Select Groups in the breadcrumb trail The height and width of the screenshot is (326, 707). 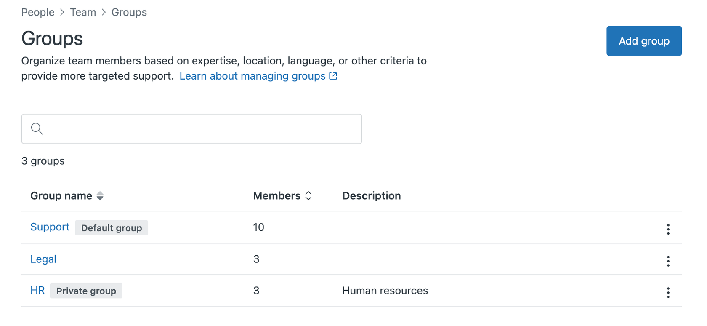129,12
